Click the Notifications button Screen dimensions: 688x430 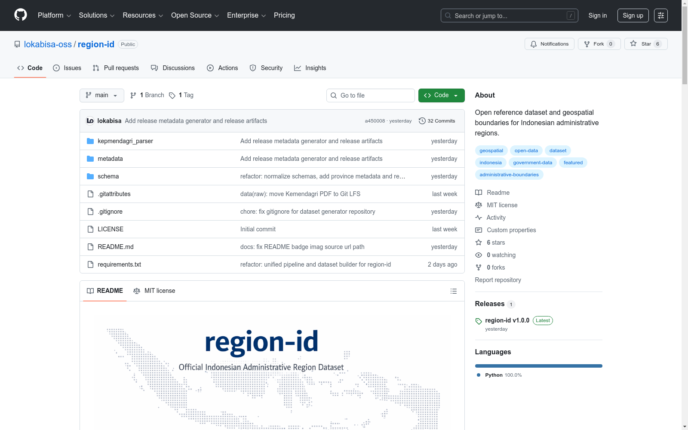point(550,44)
